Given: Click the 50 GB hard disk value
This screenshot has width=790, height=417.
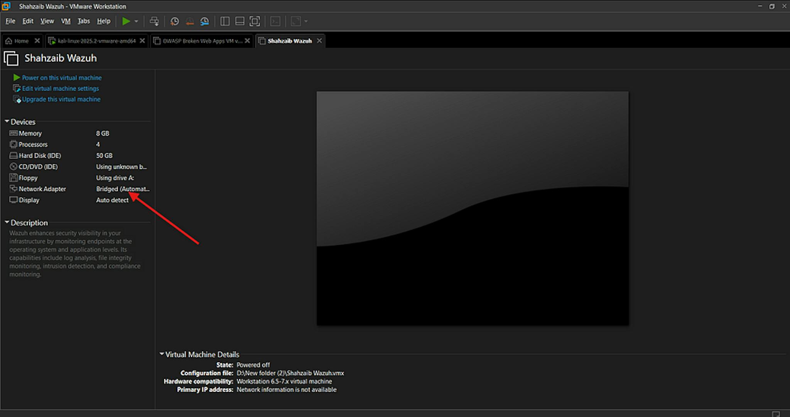Looking at the screenshot, I should tap(104, 155).
